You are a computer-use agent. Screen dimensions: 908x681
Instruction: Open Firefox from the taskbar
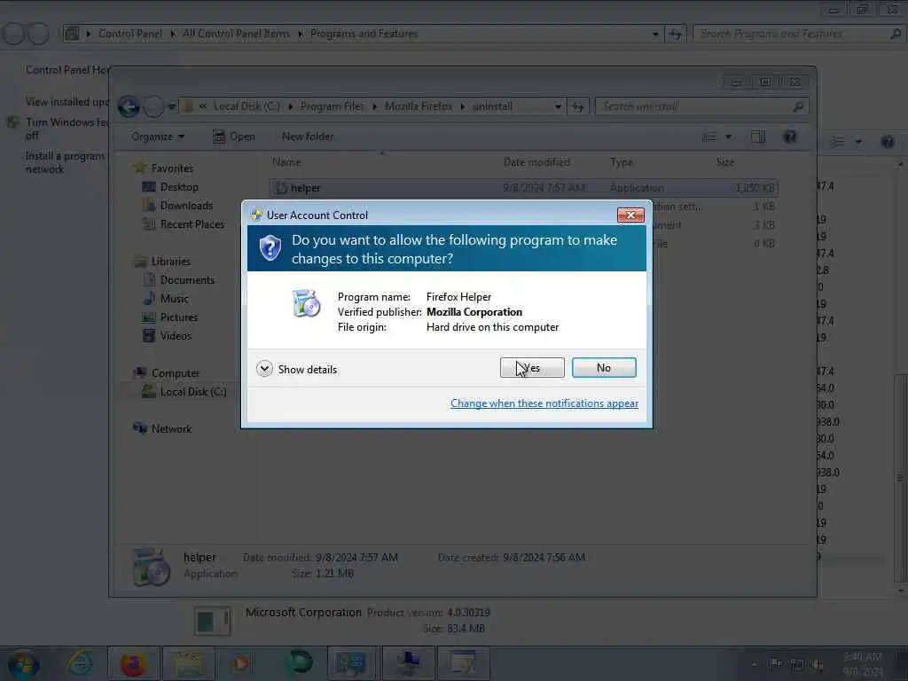[x=133, y=664]
